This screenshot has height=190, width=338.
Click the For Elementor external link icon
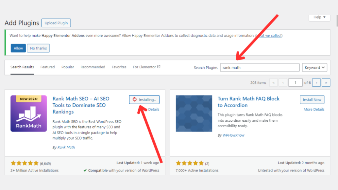click(159, 67)
